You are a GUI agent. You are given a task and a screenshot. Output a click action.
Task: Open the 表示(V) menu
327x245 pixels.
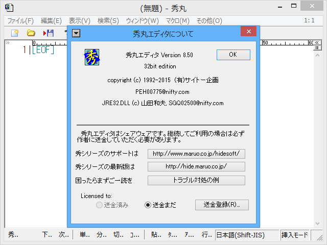coord(80,21)
